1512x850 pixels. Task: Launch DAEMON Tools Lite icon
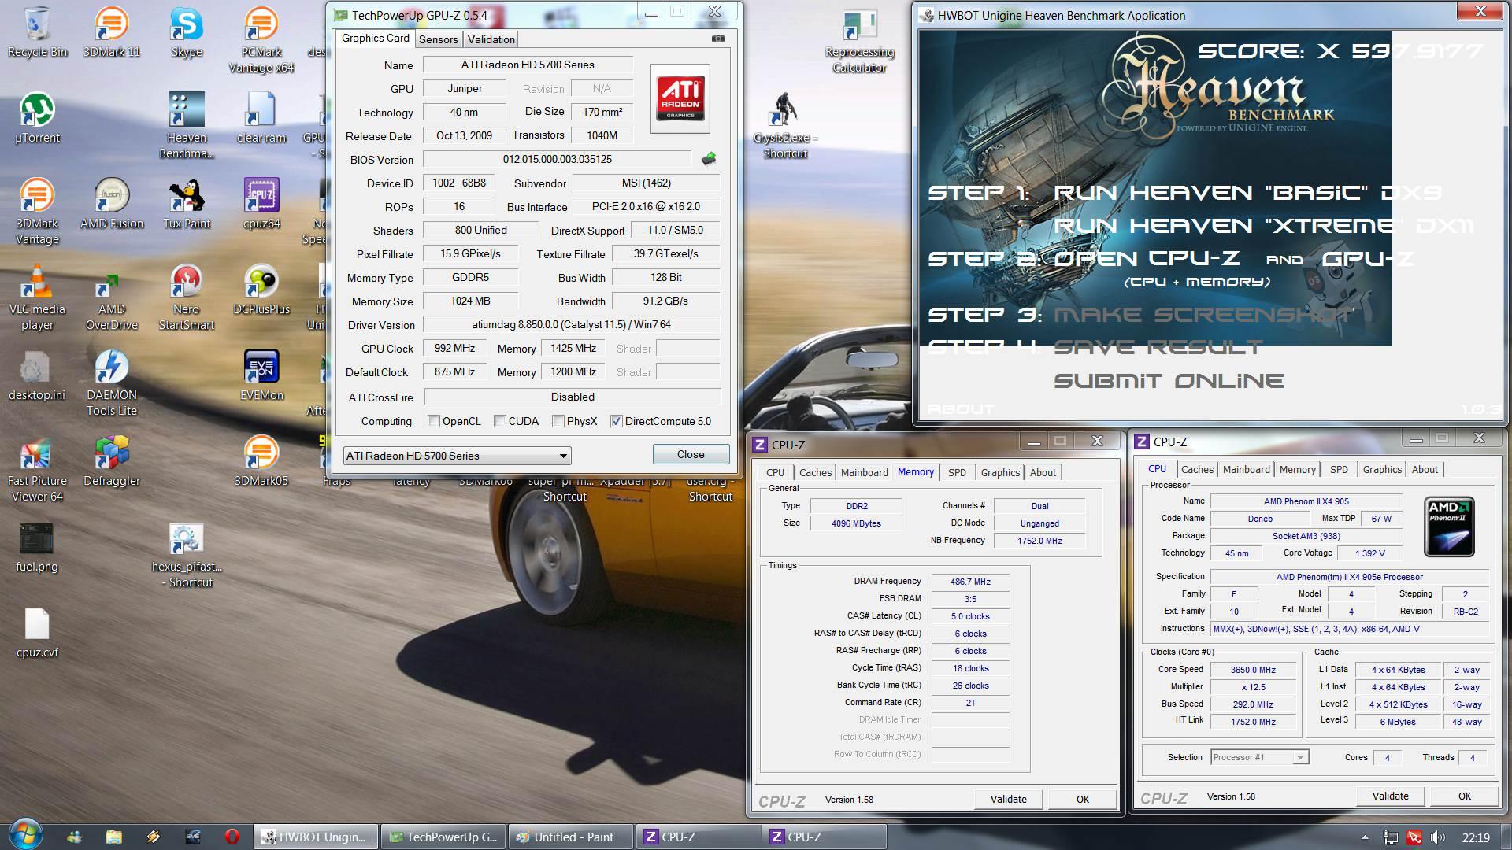point(112,382)
